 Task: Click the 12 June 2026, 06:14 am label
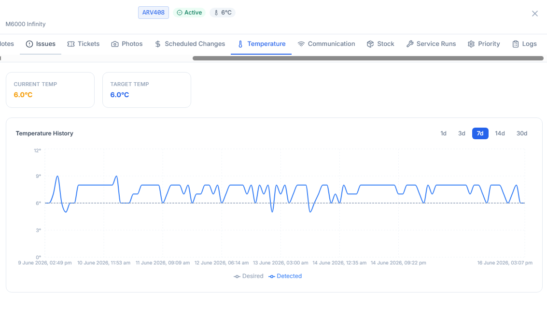pyautogui.click(x=222, y=263)
